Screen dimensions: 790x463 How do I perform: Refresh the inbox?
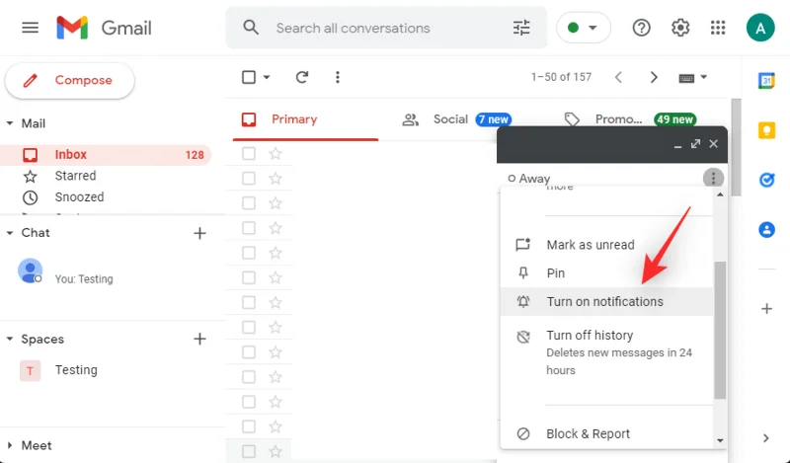(x=302, y=77)
